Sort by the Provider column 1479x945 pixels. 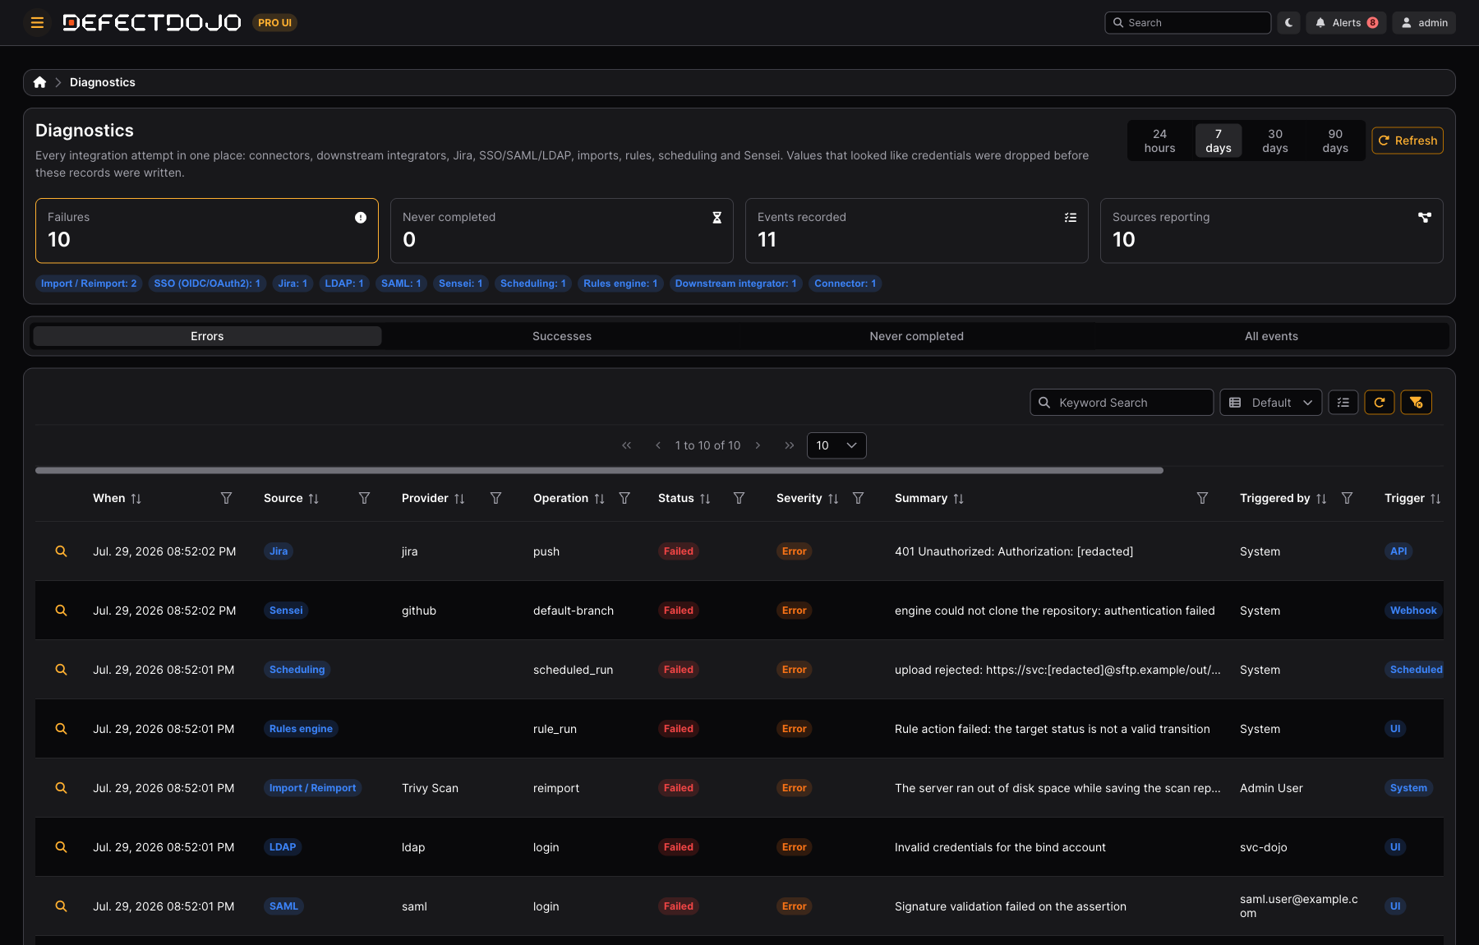coord(459,499)
